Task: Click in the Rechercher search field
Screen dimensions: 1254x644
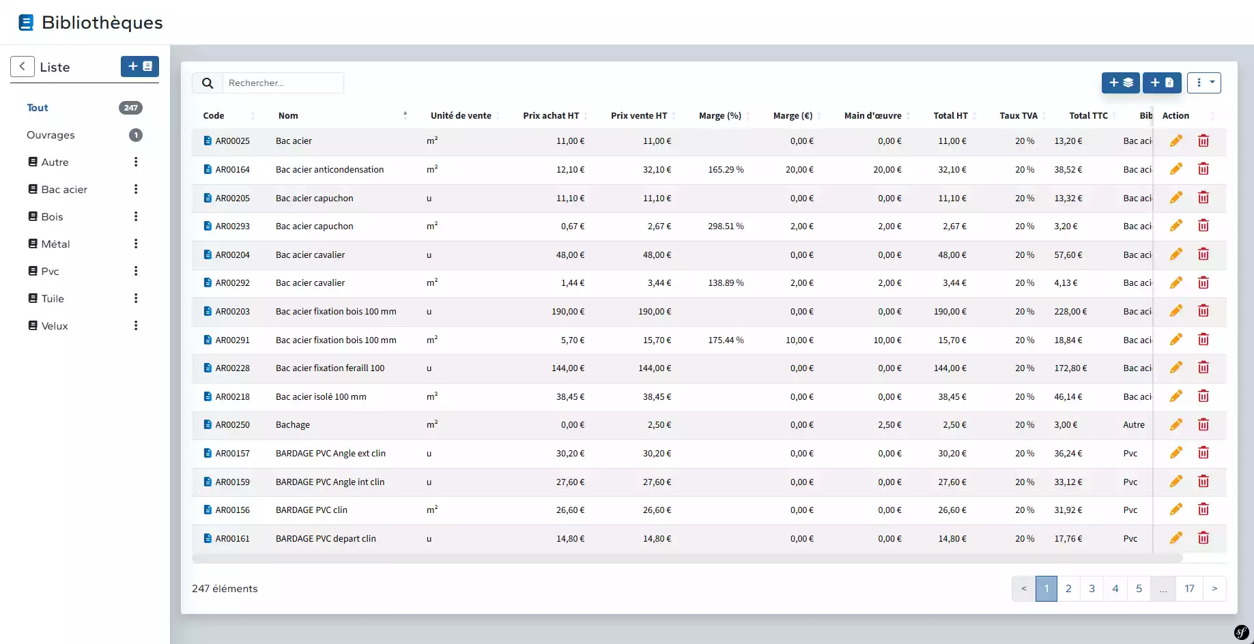Action: click(283, 83)
